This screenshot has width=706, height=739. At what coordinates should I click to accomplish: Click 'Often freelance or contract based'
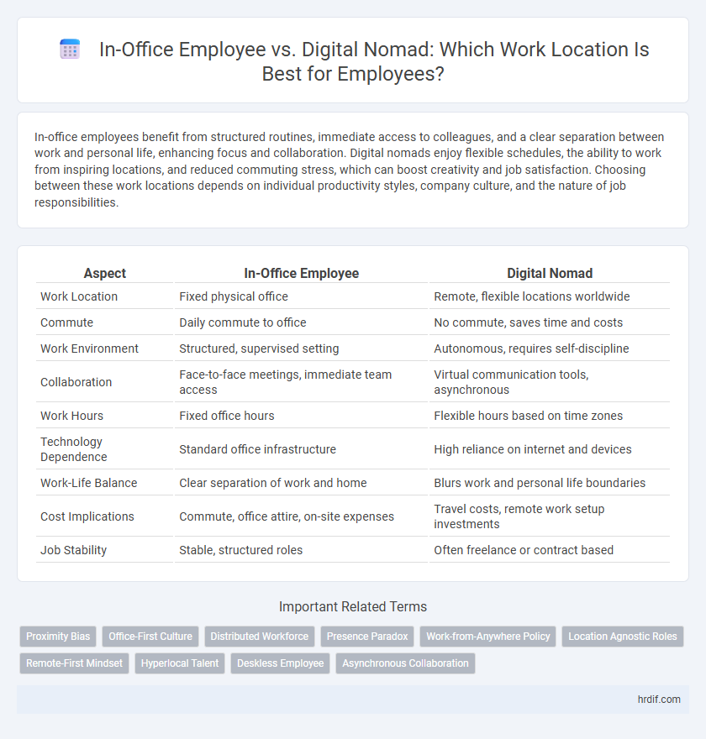pyautogui.click(x=524, y=550)
